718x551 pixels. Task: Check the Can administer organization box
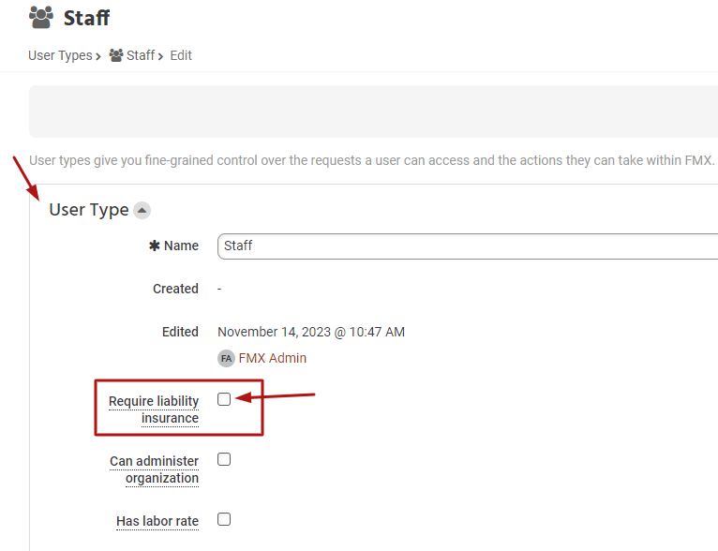(x=224, y=459)
